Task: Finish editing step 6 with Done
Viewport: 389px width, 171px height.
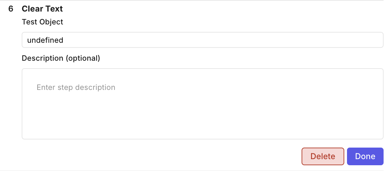Action: click(365, 156)
